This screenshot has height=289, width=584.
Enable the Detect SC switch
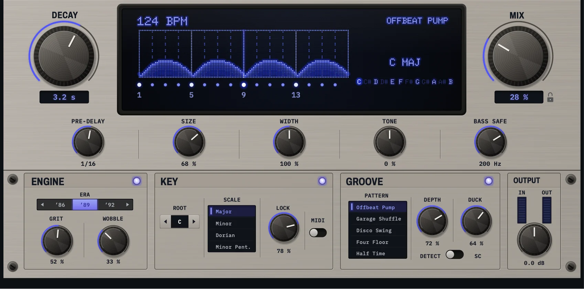point(455,255)
